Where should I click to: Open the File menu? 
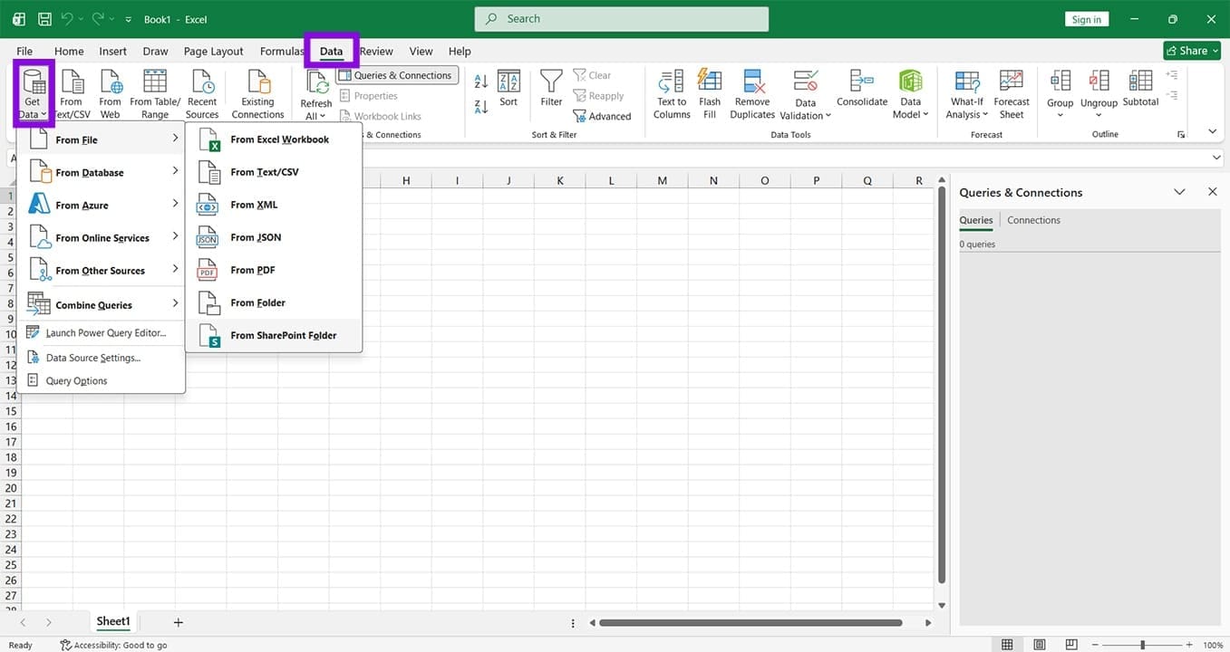point(24,52)
